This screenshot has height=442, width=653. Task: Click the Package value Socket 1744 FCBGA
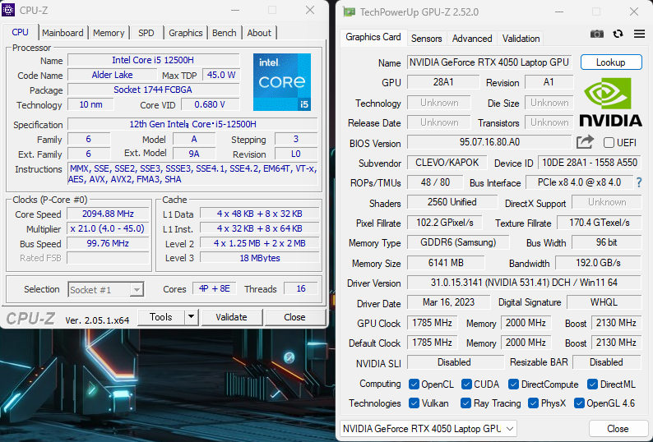click(153, 90)
